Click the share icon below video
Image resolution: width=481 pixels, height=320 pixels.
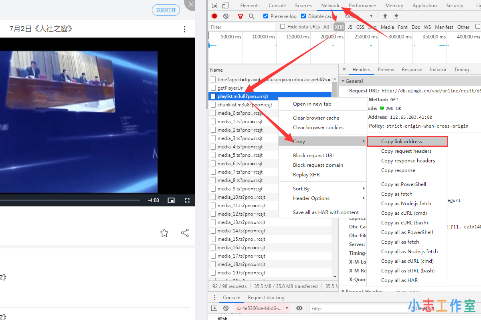[x=185, y=233]
